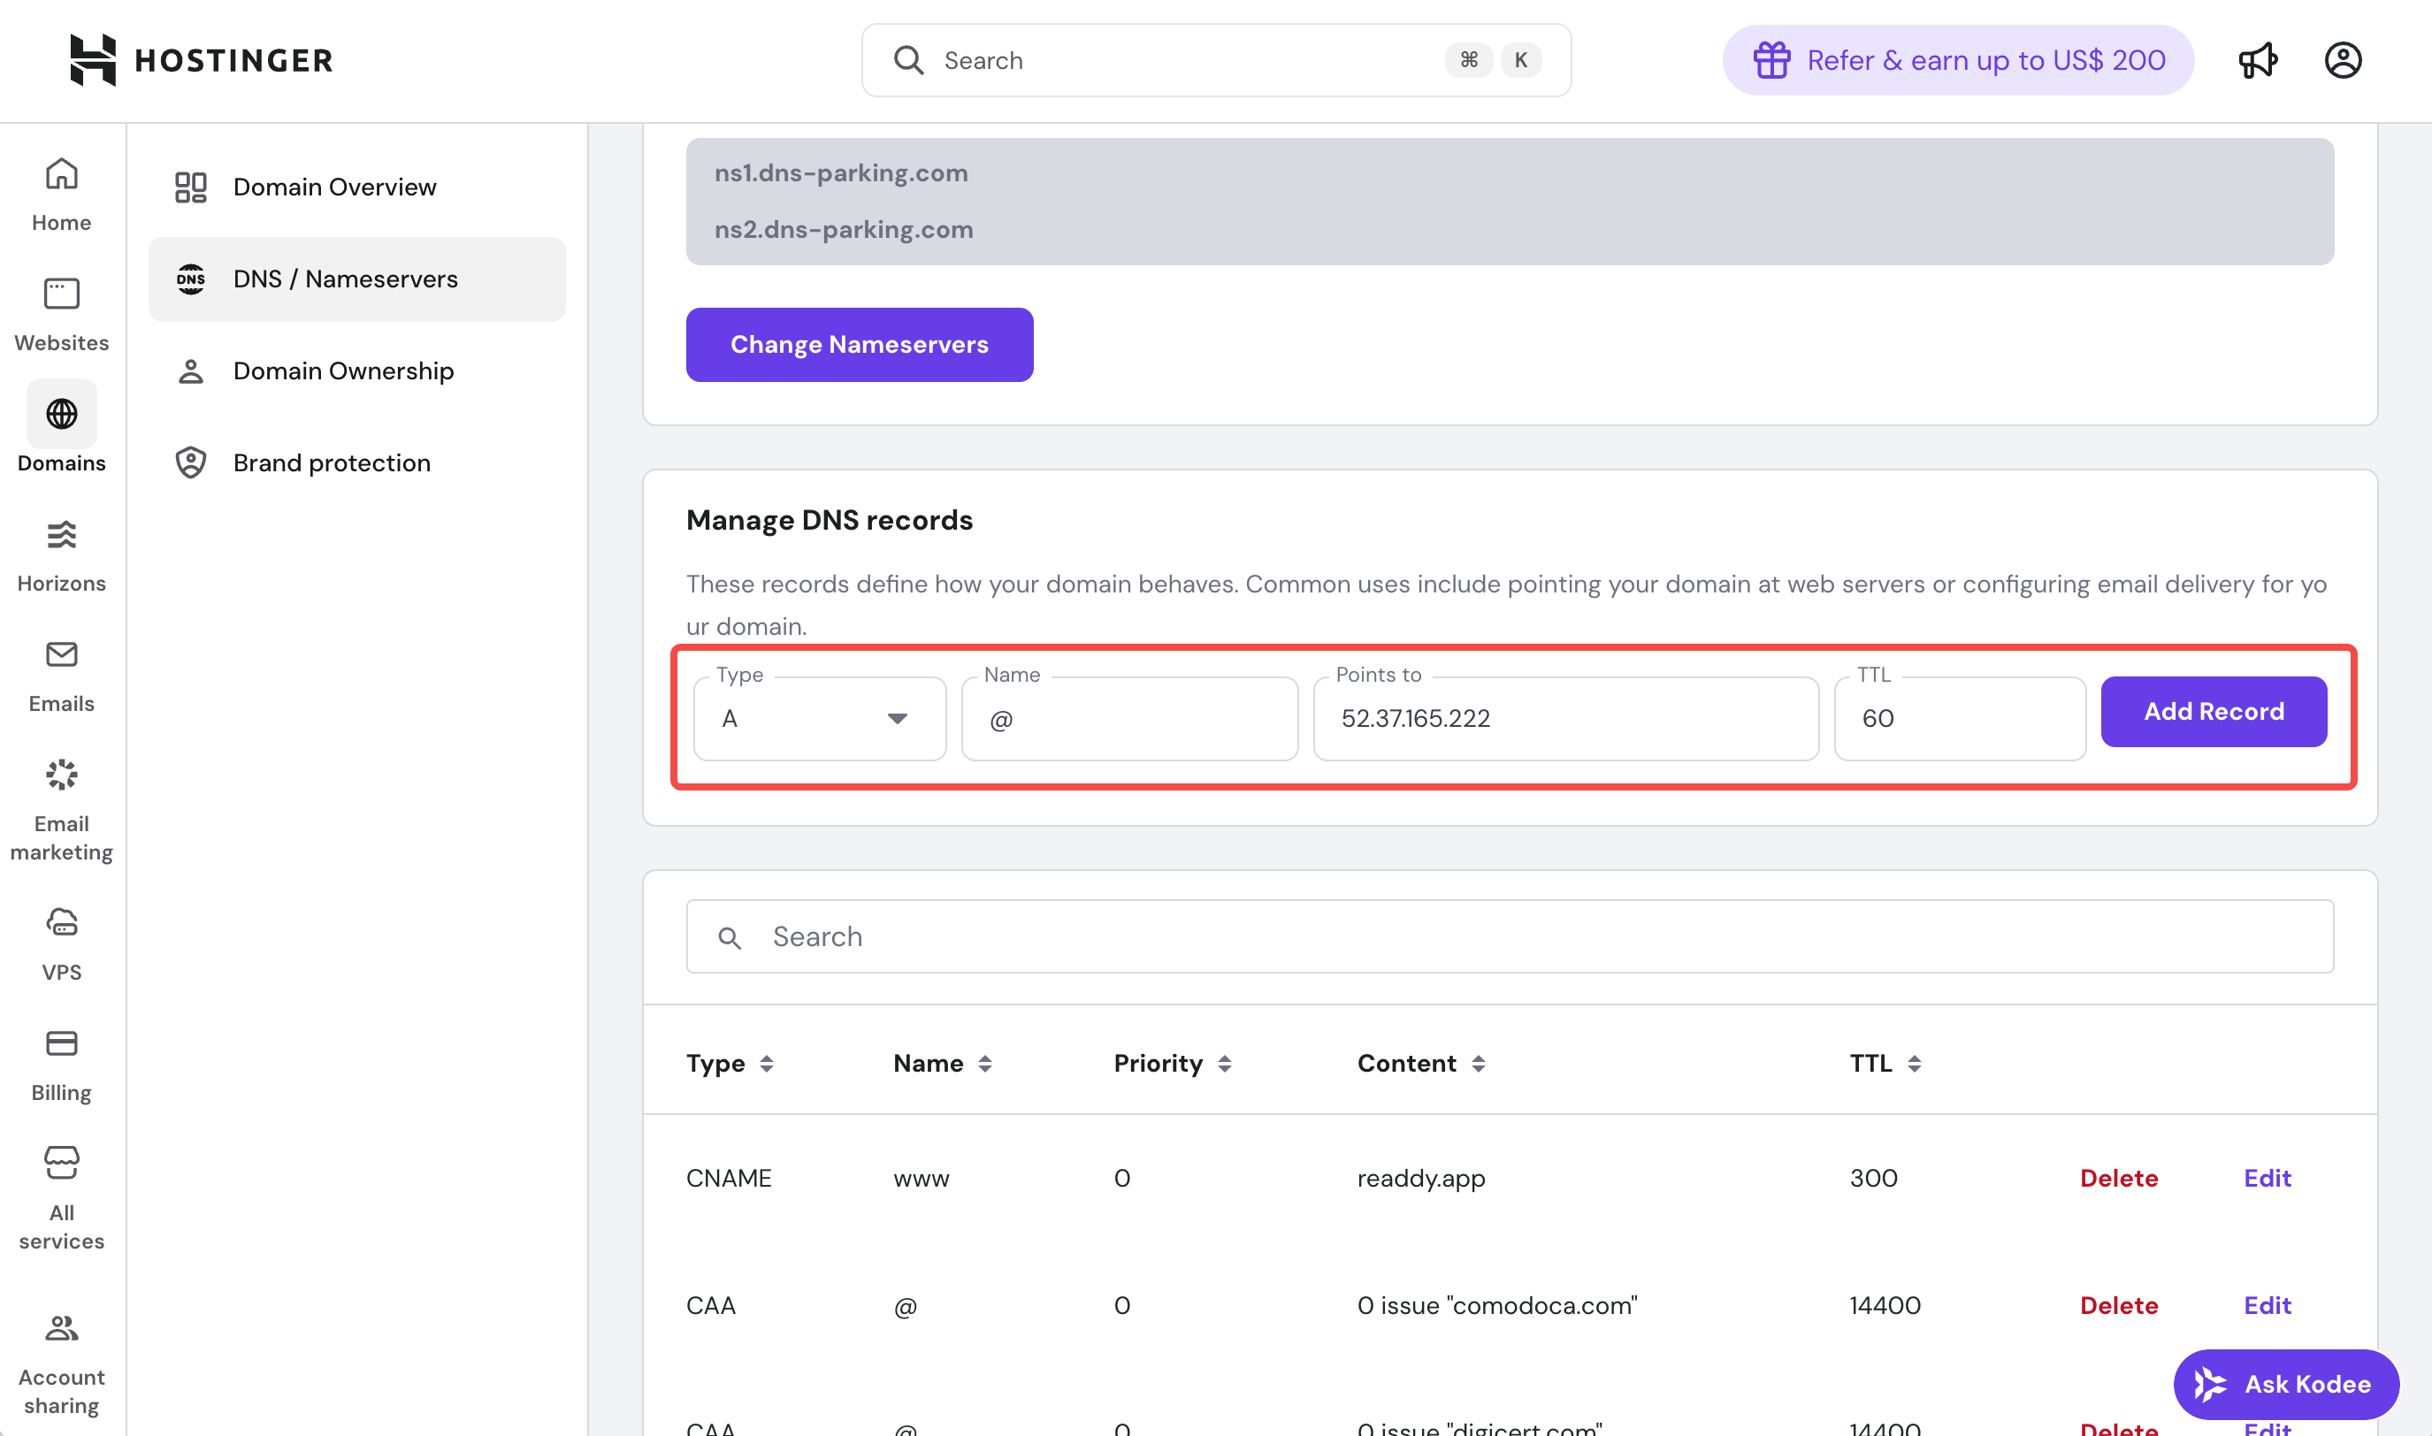The width and height of the screenshot is (2432, 1436).
Task: Open the user profile icon
Action: pyautogui.click(x=2342, y=61)
